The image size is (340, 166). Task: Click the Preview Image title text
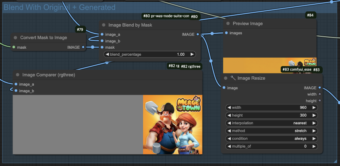click(248, 24)
